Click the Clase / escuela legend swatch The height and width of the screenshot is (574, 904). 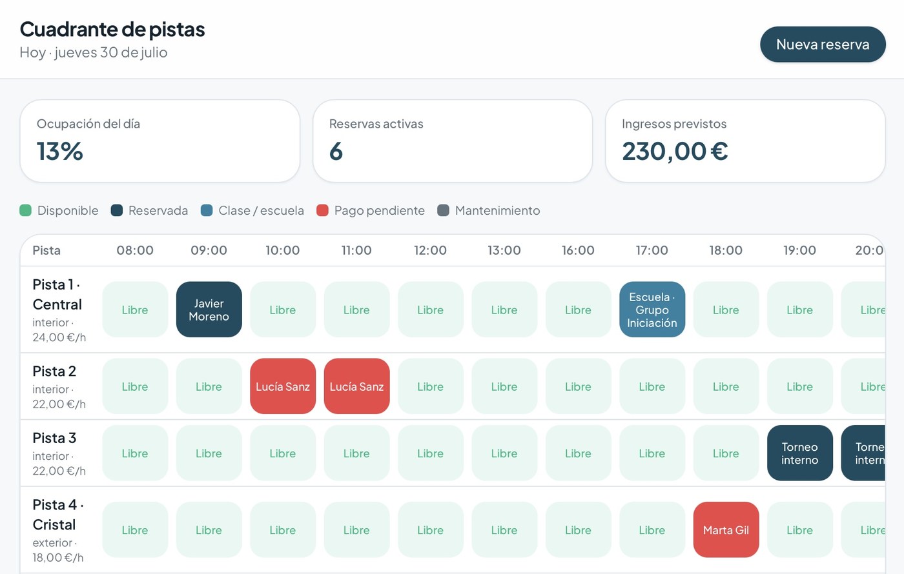click(207, 210)
